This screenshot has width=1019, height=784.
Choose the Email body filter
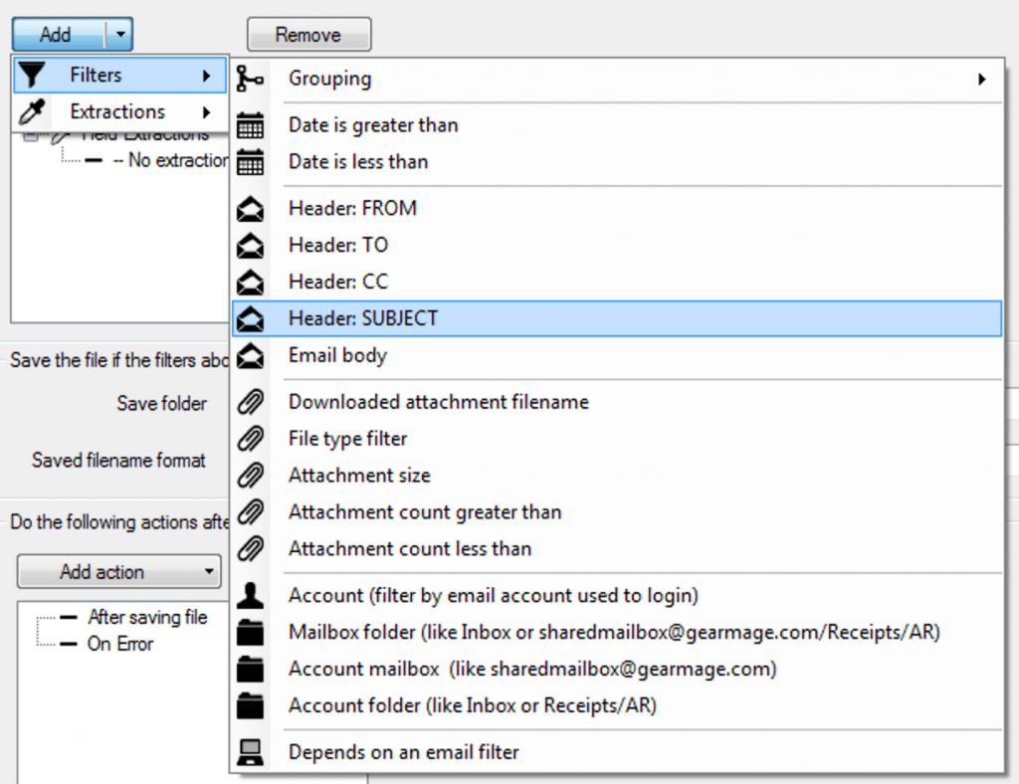tap(337, 356)
